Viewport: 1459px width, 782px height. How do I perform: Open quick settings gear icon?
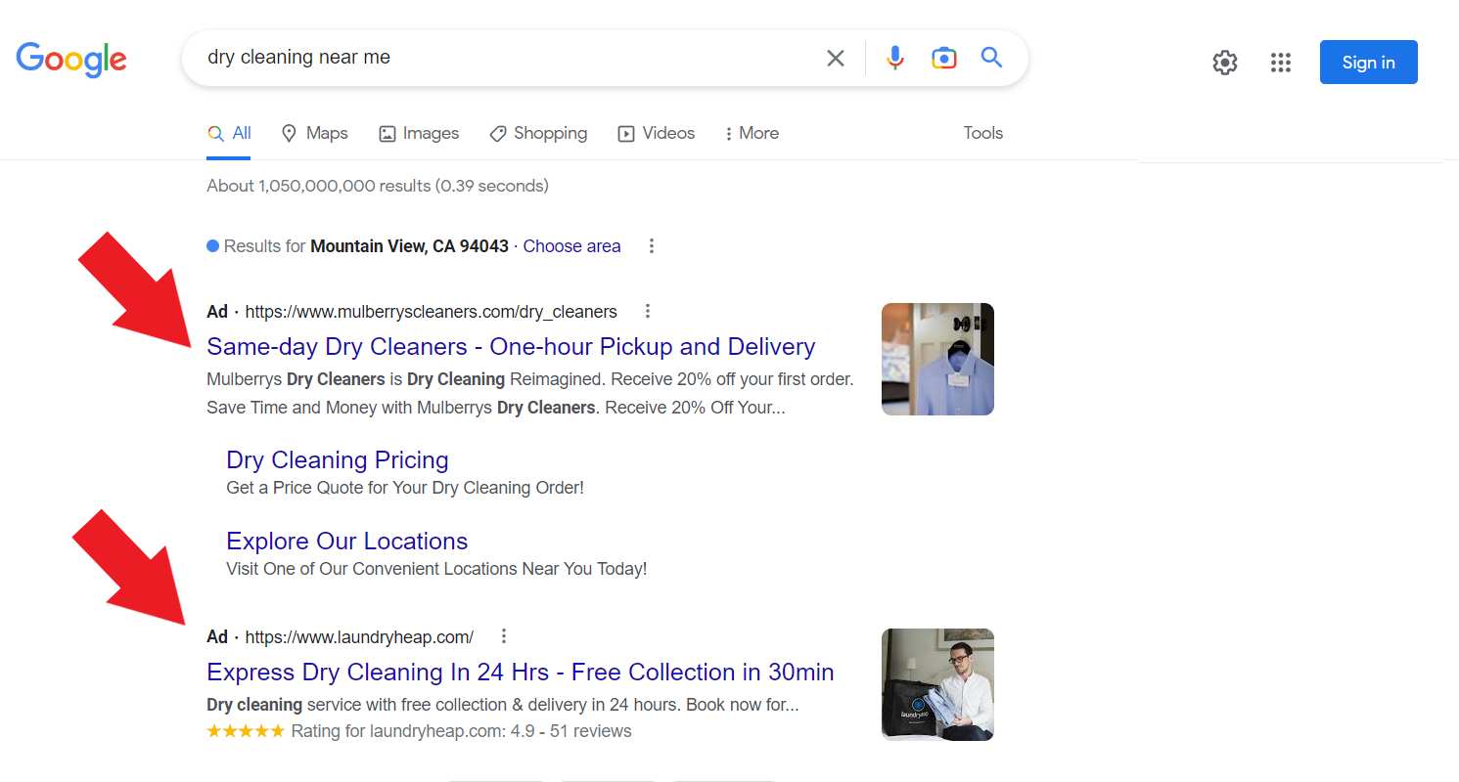click(x=1224, y=62)
